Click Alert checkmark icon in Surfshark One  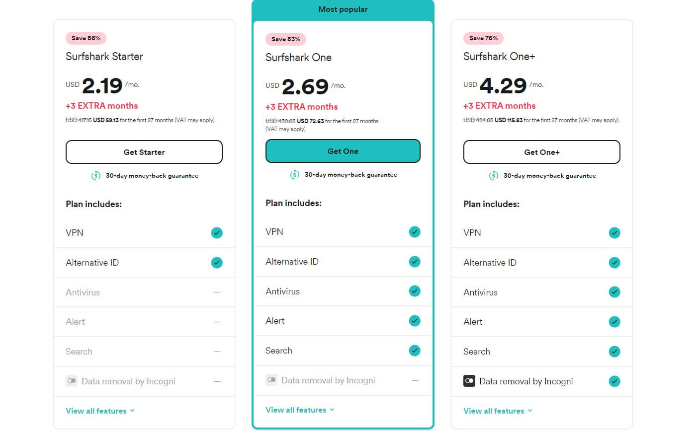(x=415, y=321)
